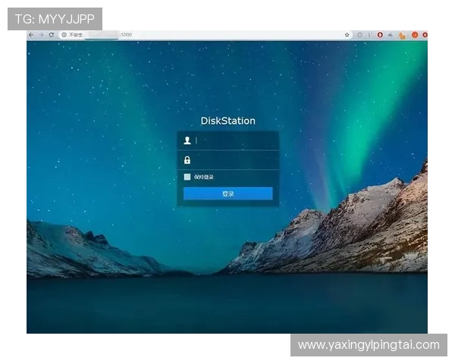455x364 pixels.
Task: Click the DiskStation title text
Action: click(227, 121)
